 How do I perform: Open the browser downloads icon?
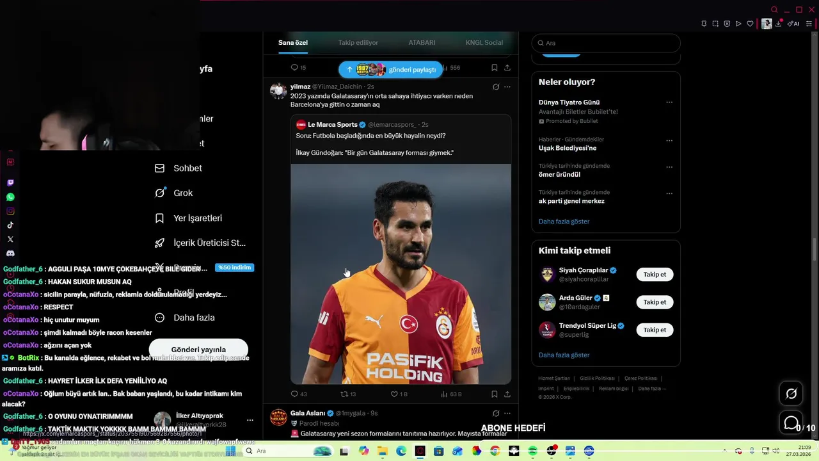point(779,24)
